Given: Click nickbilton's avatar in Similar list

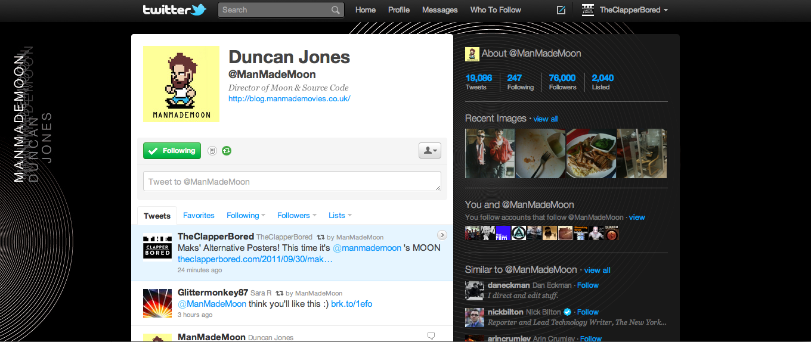Looking at the screenshot, I should pos(475,318).
